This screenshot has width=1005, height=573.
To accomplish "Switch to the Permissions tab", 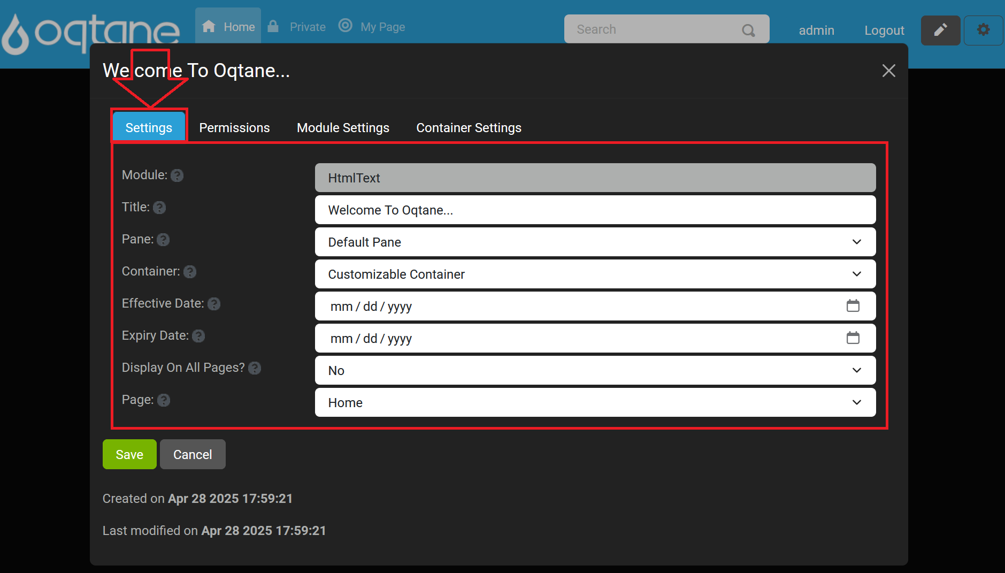I will (234, 127).
